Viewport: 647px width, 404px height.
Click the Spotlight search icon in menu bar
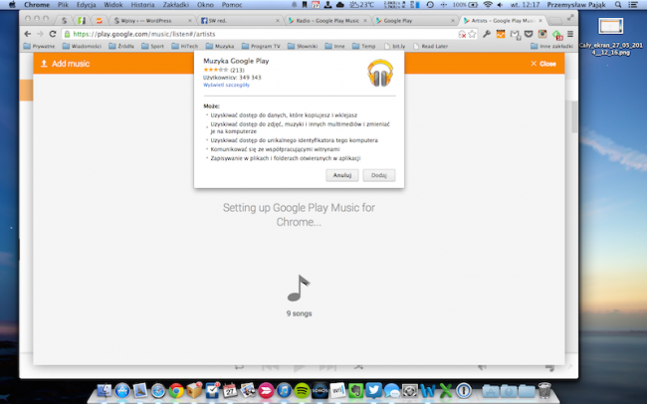[618, 5]
